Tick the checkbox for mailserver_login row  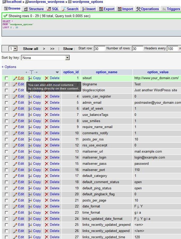click(x=6, y=158)
